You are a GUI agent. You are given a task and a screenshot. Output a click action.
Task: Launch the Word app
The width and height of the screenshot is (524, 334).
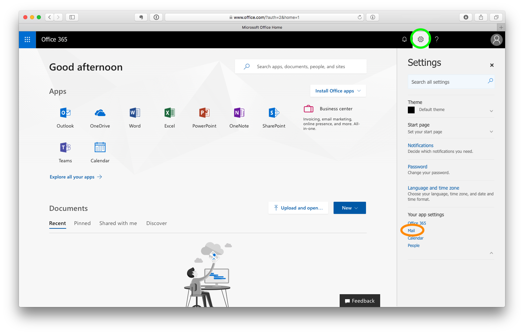tap(135, 117)
